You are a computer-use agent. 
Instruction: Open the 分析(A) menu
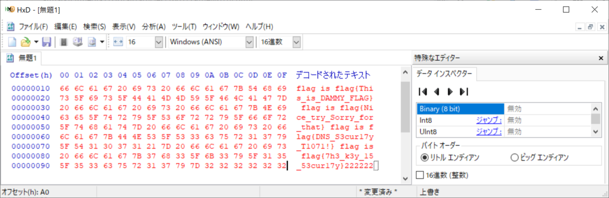click(x=154, y=27)
